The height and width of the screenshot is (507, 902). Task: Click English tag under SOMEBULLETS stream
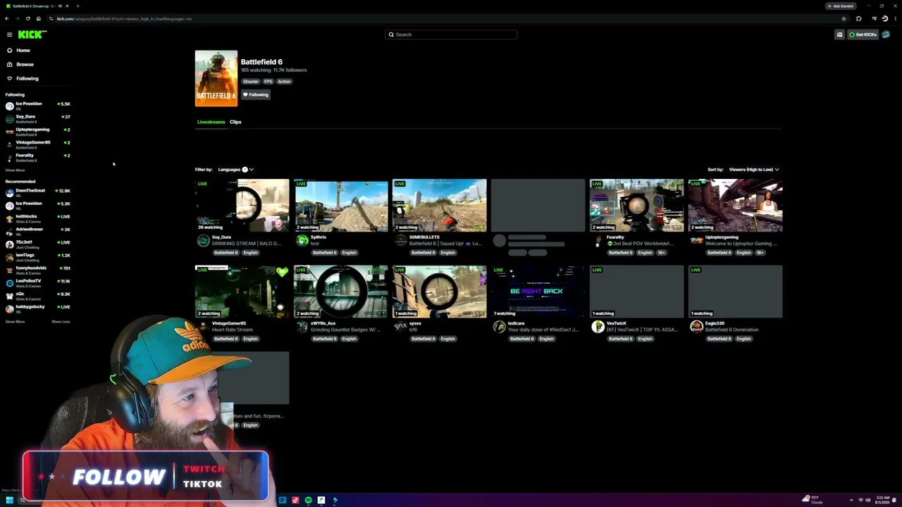point(447,253)
